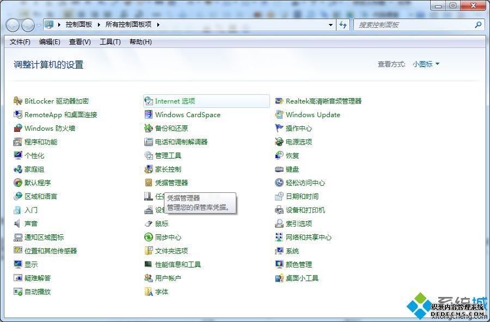Open the 位置和其他传感器 link
The image size is (490, 322).
point(51,251)
